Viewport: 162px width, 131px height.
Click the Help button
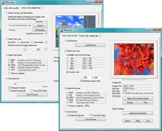[138, 121]
